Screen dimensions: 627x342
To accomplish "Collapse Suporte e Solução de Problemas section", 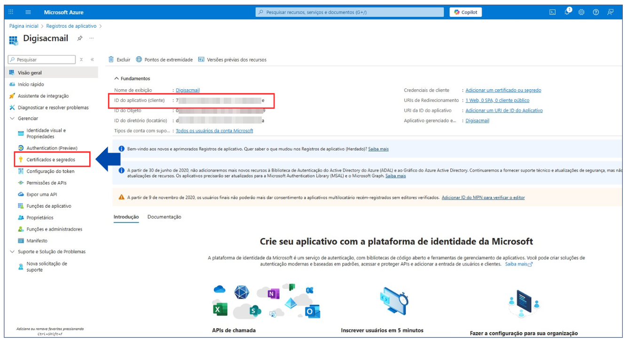I will [12, 252].
